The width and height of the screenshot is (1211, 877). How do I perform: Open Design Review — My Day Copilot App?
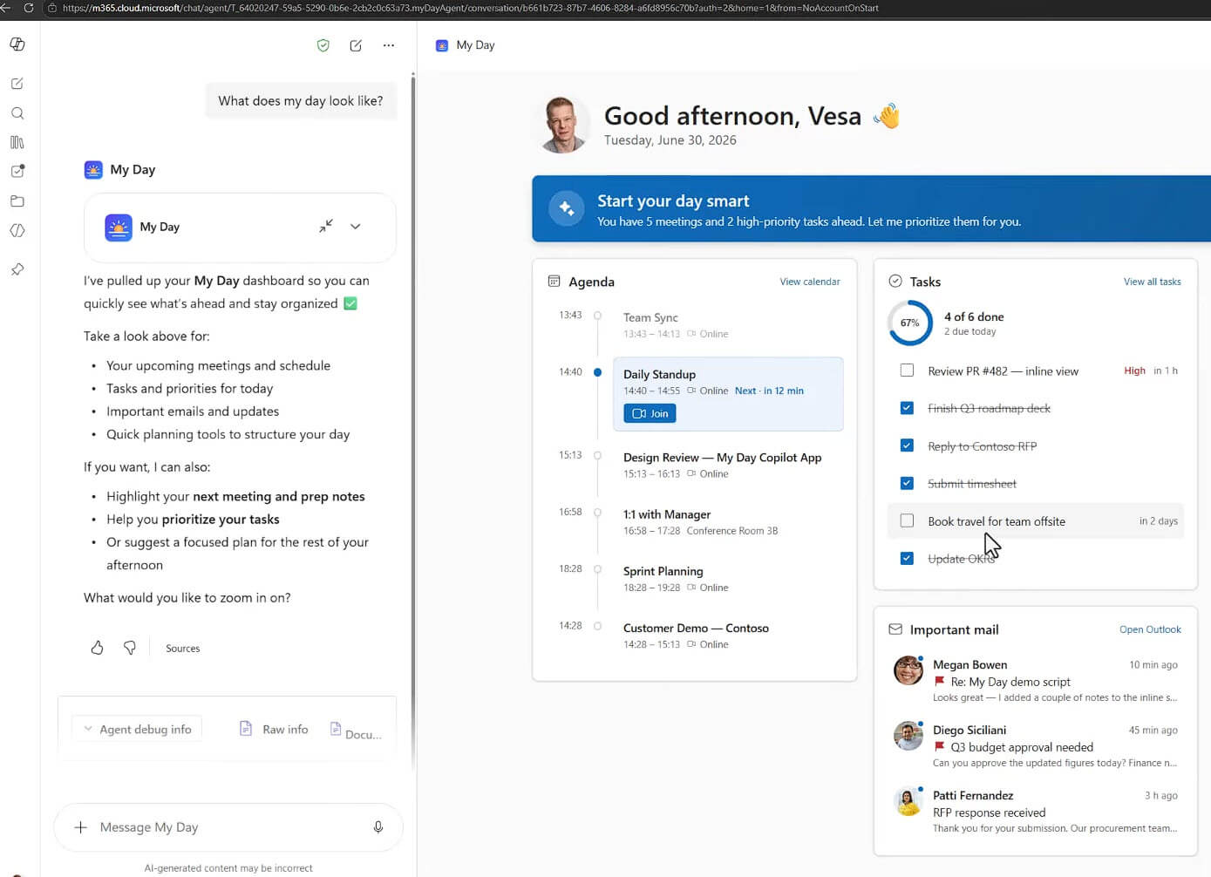(729, 465)
